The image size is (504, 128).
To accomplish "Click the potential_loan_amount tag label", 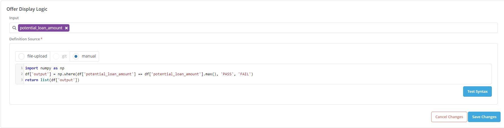I will point(41,28).
